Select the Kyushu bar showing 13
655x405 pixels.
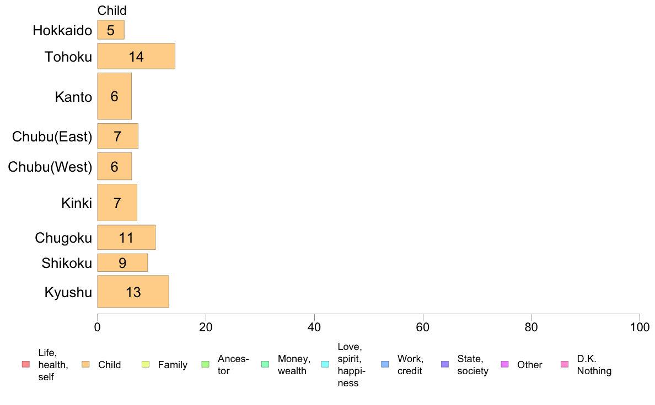coord(133,292)
